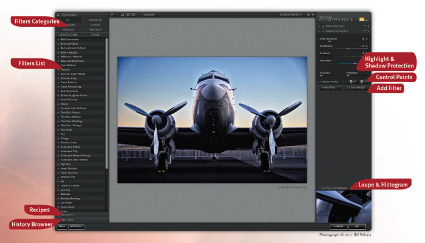Click the Cancel button
Screen dimensions: 425x243
339,227
